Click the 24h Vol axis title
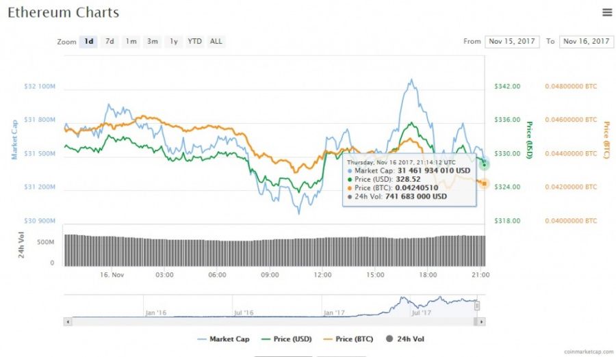 [21, 245]
